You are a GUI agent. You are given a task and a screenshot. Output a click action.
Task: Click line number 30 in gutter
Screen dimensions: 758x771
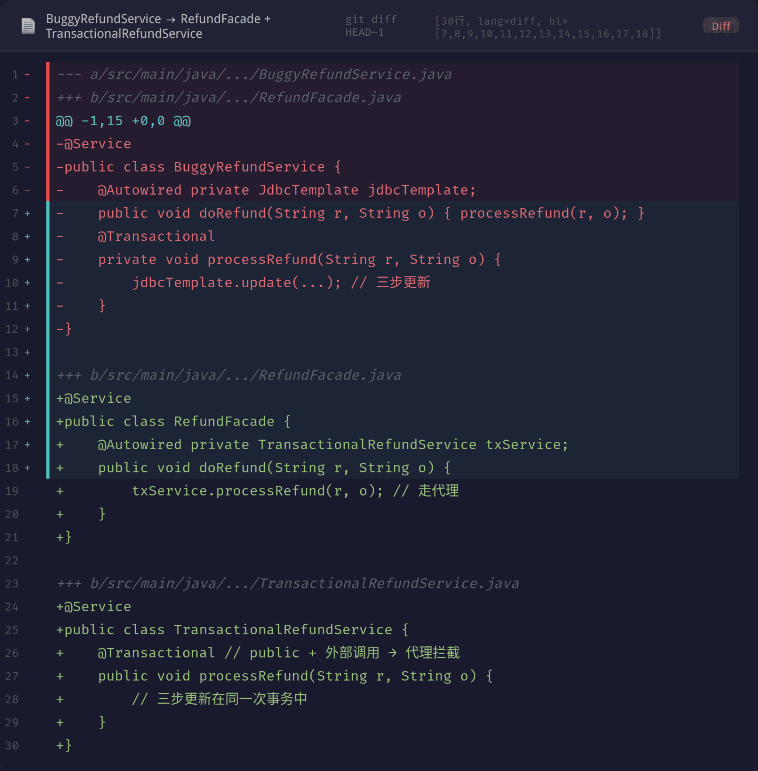(12, 746)
